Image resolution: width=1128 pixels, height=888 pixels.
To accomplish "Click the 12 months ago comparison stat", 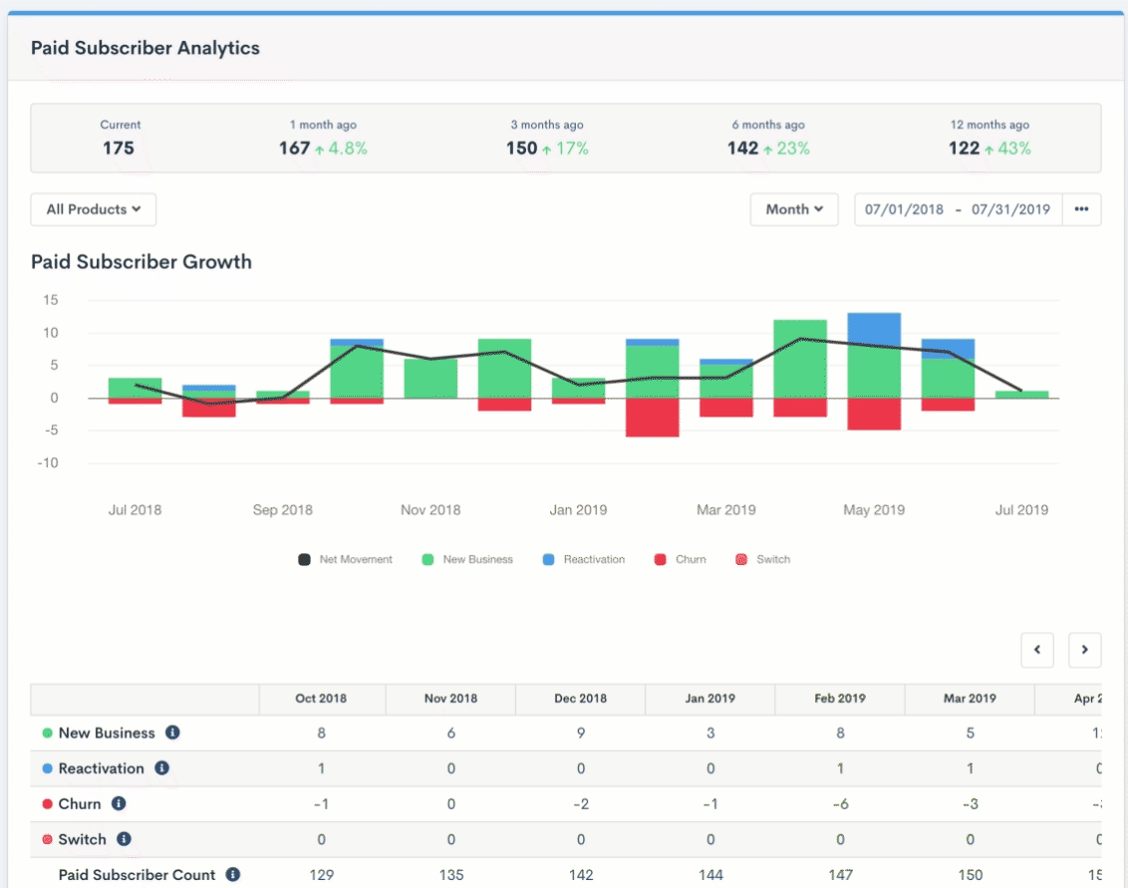I will tap(988, 139).
